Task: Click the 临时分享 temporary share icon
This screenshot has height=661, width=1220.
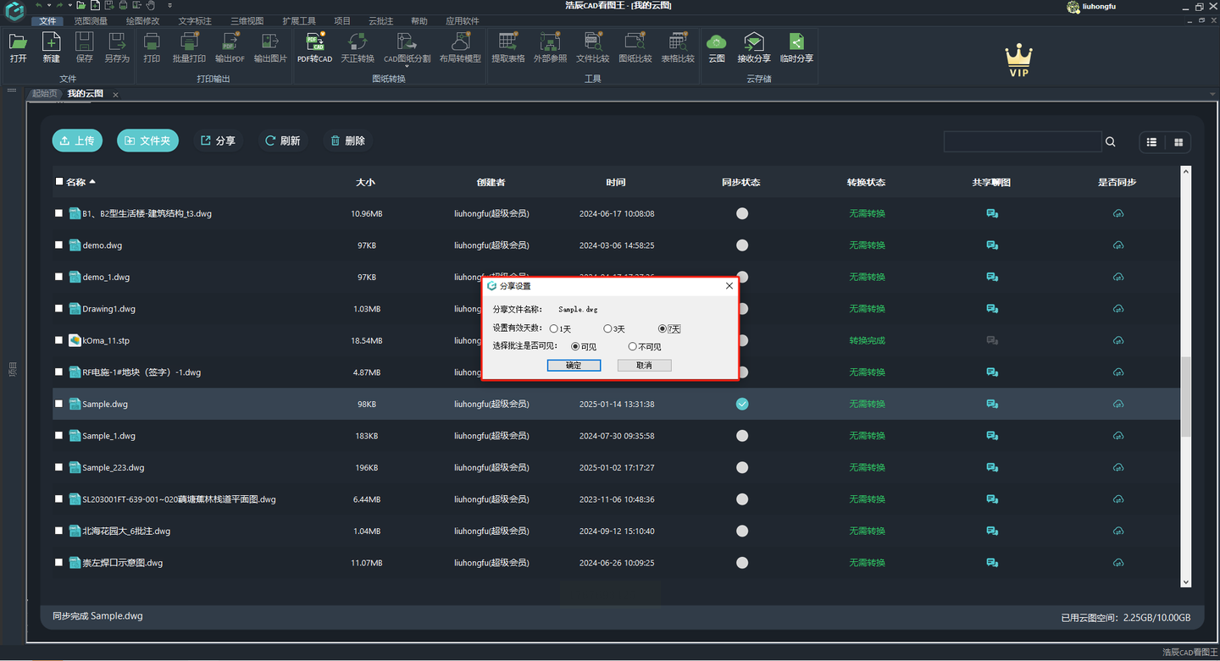Action: click(x=796, y=47)
